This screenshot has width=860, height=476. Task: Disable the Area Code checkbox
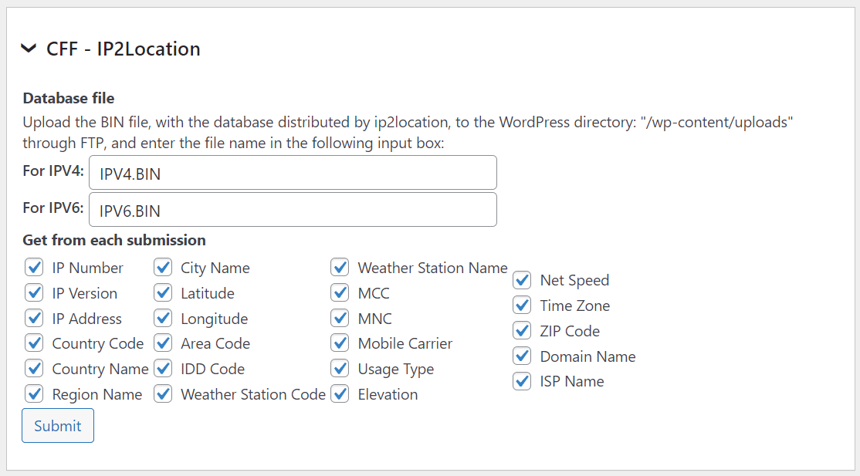(163, 343)
